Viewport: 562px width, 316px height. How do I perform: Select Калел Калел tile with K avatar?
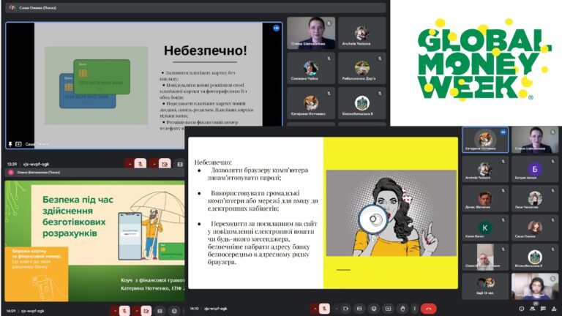pyautogui.click(x=485, y=228)
